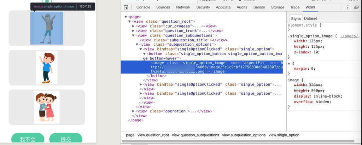Click the page breadcrumb item

click(130, 135)
